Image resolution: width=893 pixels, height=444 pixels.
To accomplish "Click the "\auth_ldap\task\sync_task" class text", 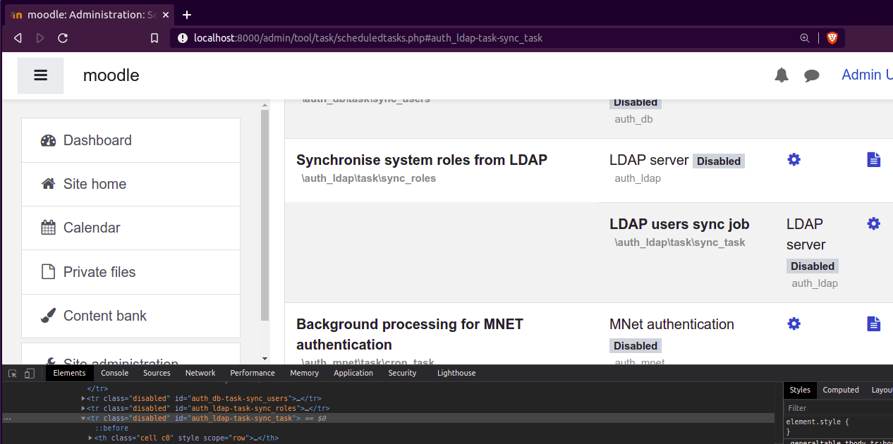I will pyautogui.click(x=680, y=242).
